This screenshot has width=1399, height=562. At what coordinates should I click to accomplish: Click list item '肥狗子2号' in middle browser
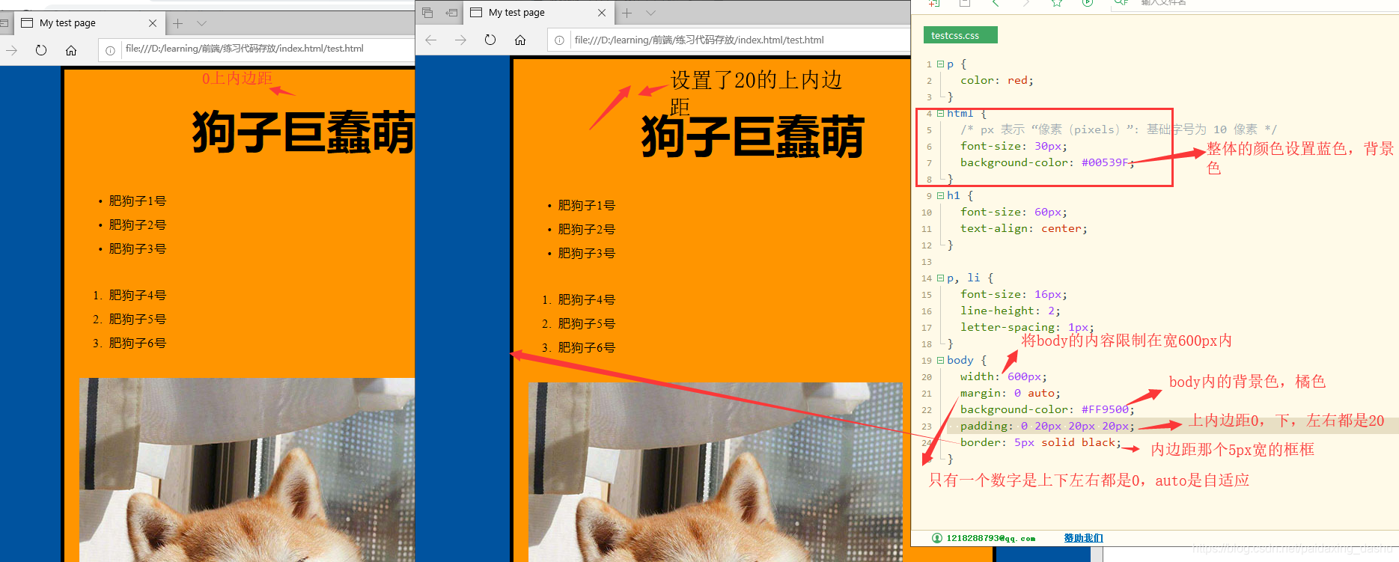tap(587, 230)
